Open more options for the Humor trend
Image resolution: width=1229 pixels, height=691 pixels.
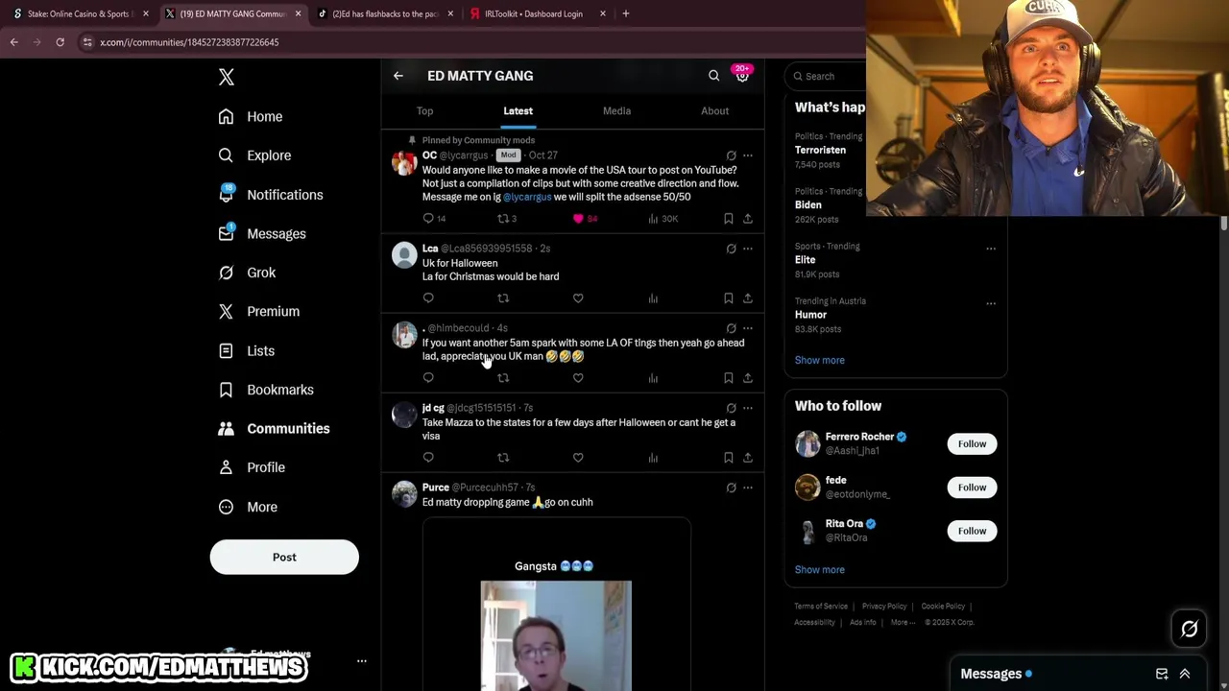point(991,303)
